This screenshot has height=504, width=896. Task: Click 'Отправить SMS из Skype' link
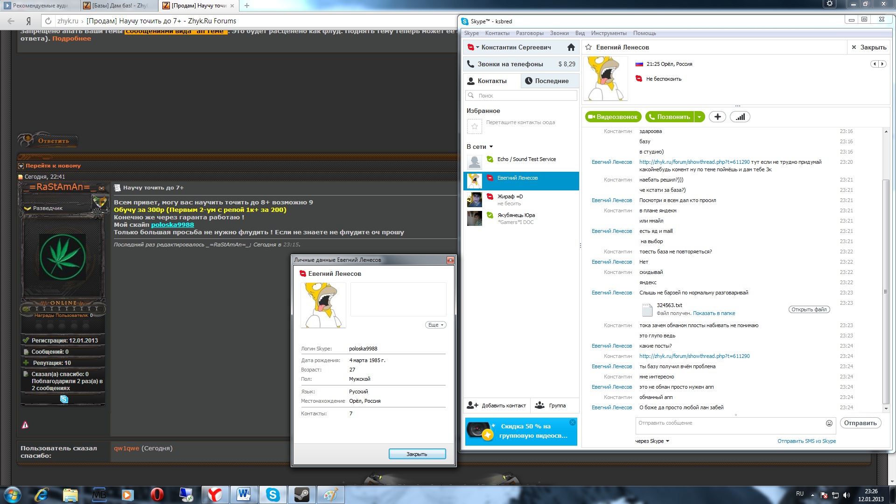coord(806,441)
